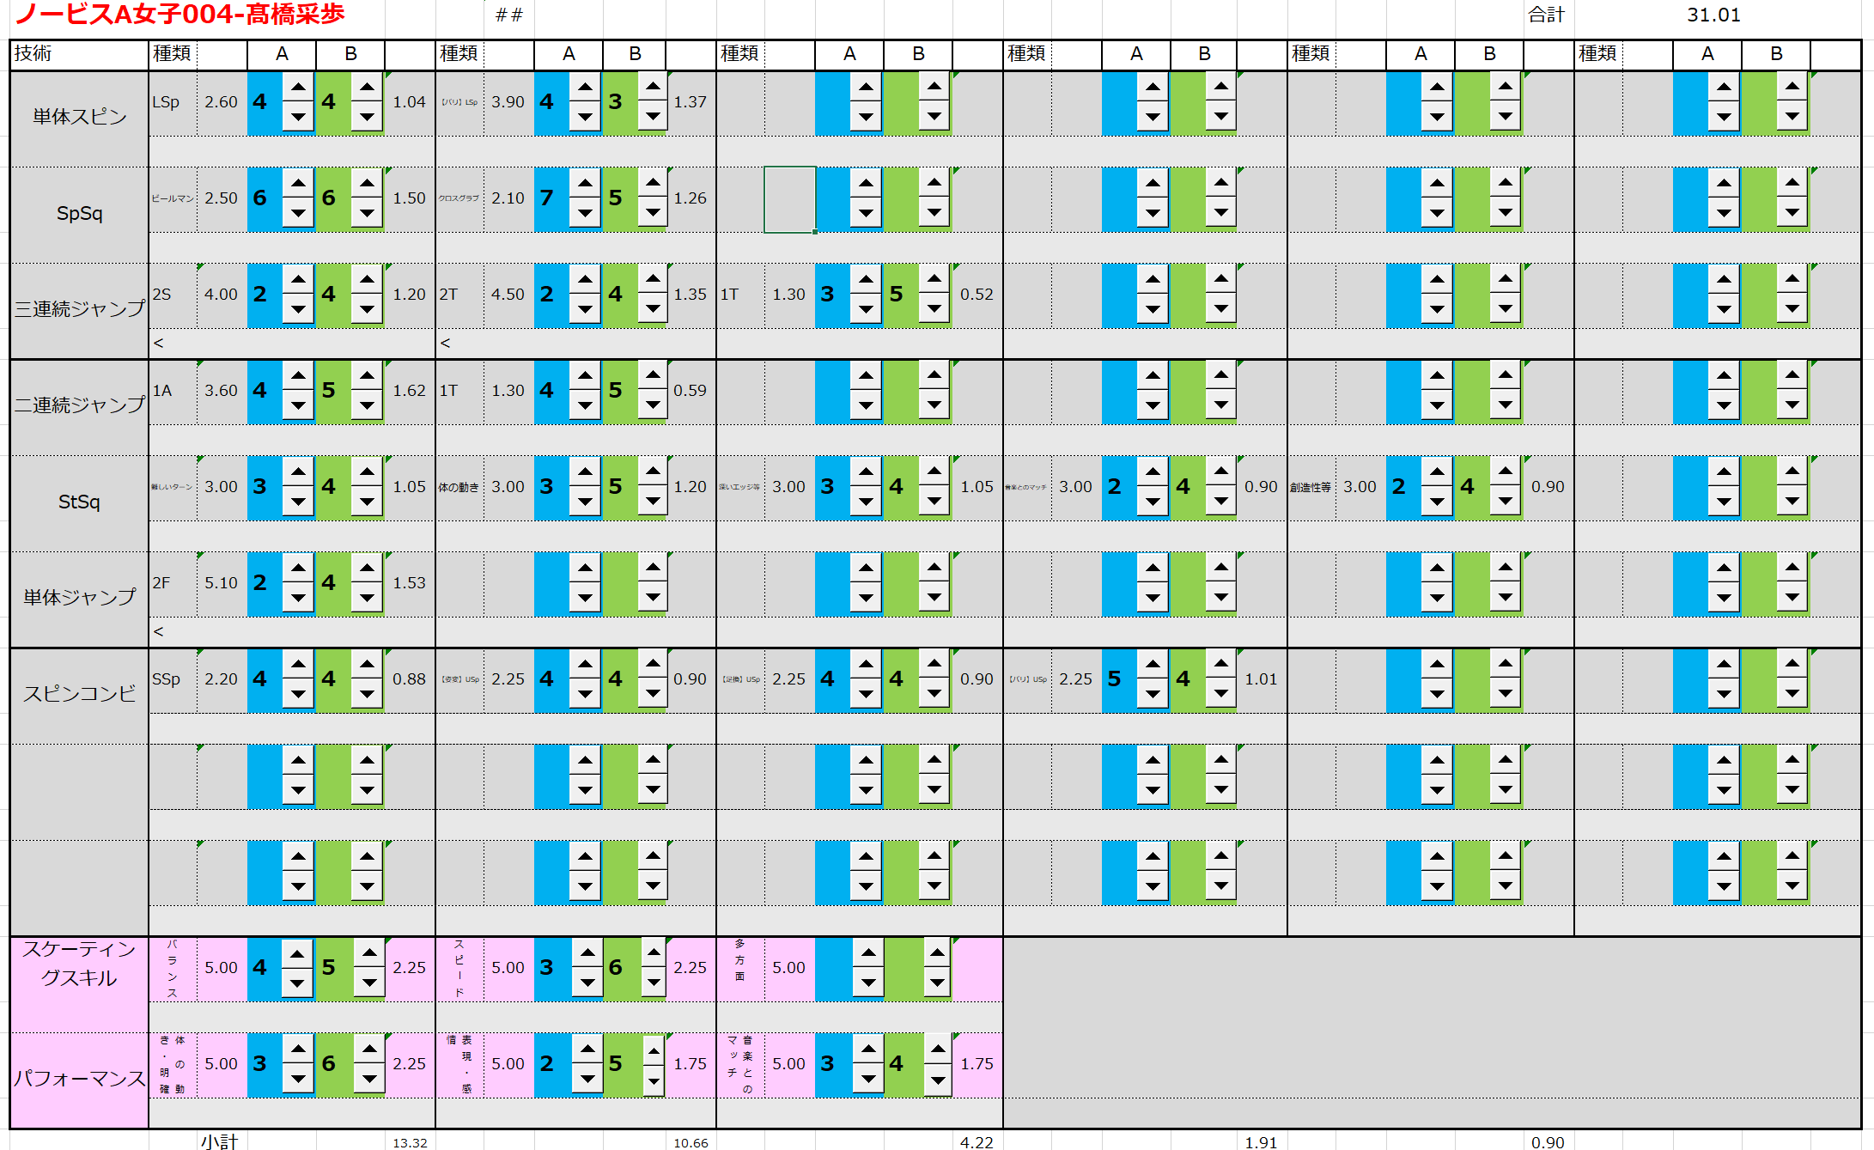This screenshot has height=1150, width=1874.
Task: Select the 2F base value 5.10 cell
Action: [x=221, y=583]
